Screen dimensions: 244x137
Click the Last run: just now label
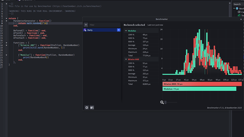(155, 25)
